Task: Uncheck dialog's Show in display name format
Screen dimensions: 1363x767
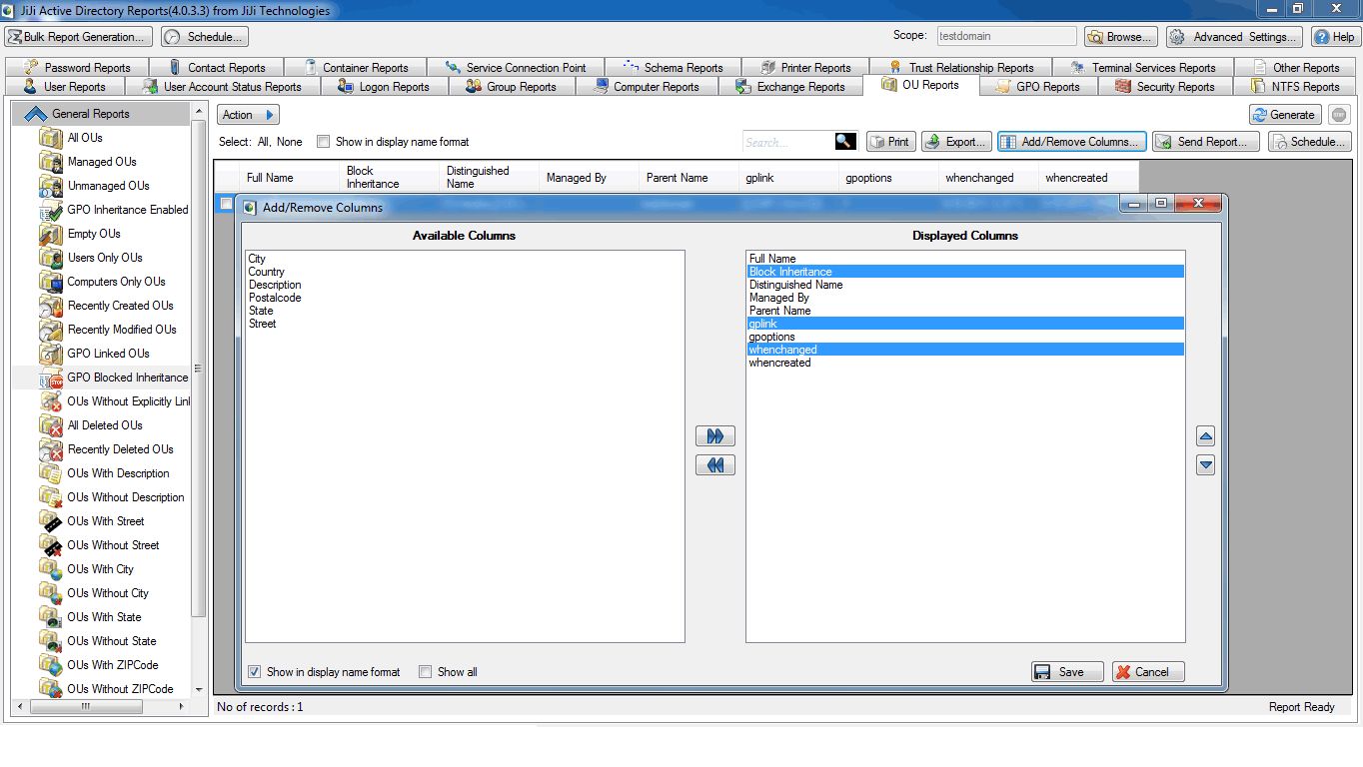Action: click(255, 672)
